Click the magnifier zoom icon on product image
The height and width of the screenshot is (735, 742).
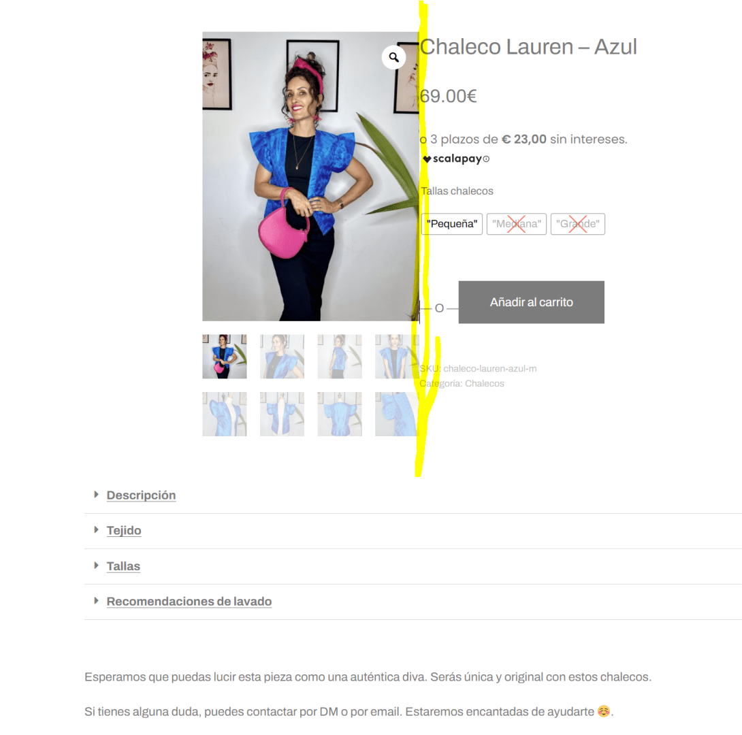point(393,57)
